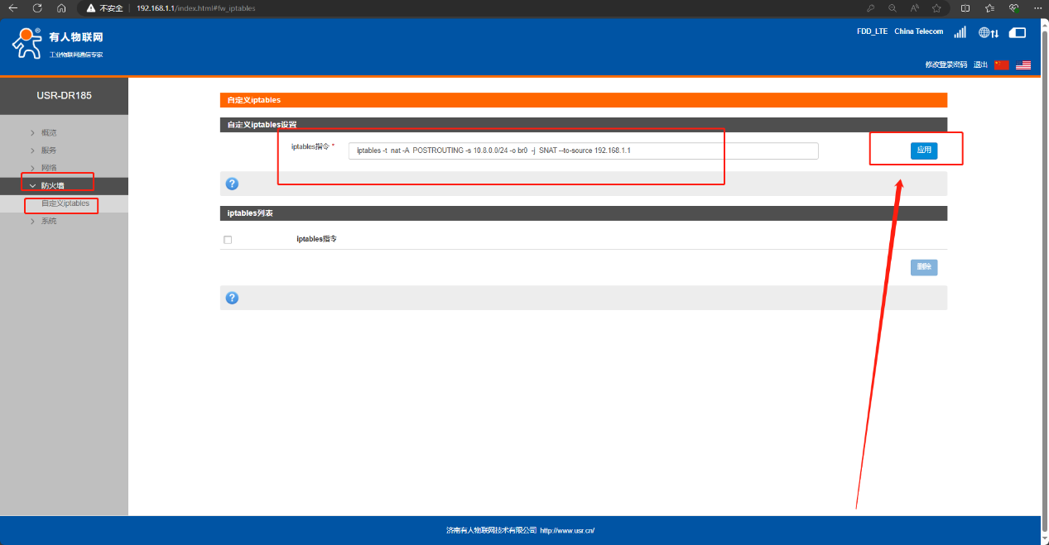Click the signal strength bars icon

[960, 32]
